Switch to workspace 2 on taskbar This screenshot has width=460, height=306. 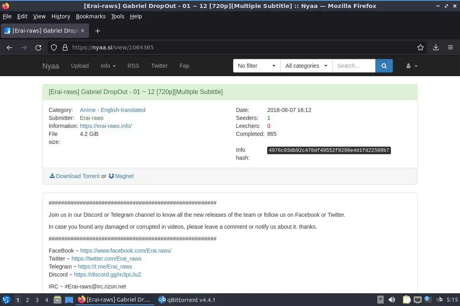click(x=27, y=300)
